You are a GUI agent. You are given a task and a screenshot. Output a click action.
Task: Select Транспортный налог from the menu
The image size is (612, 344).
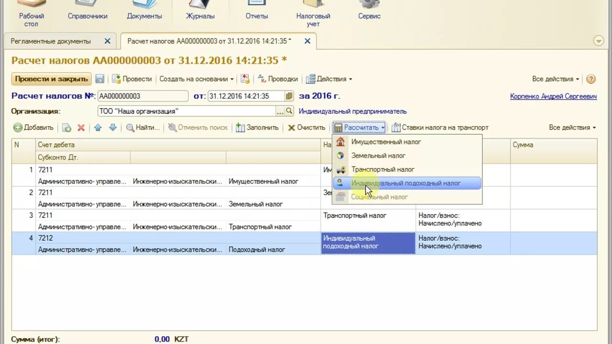407,170
